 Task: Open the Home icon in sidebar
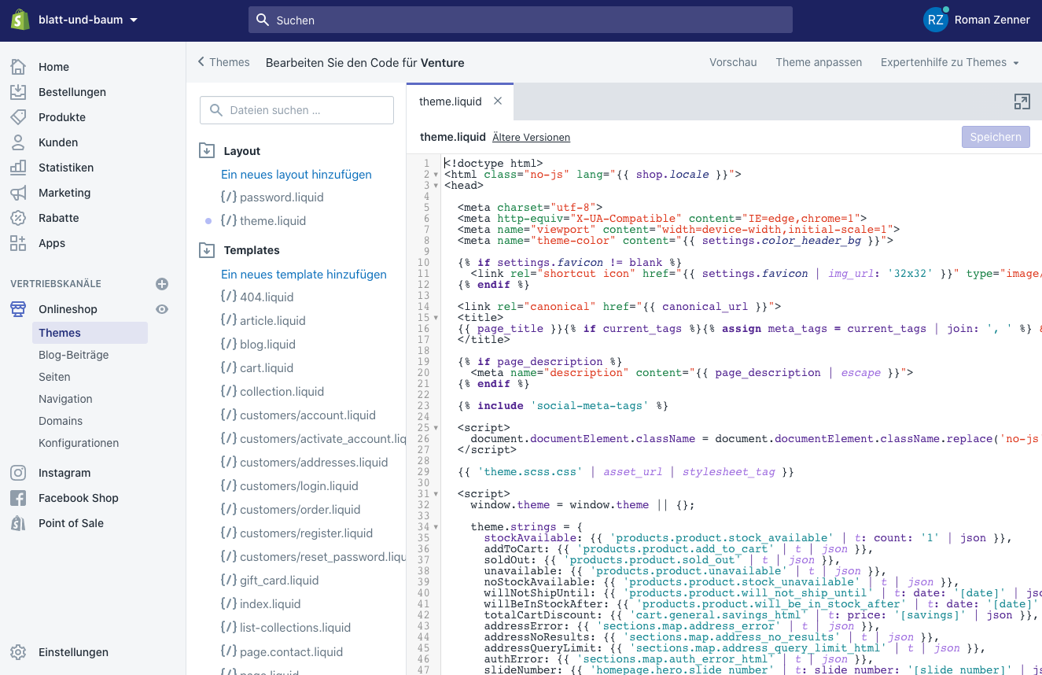tap(18, 67)
